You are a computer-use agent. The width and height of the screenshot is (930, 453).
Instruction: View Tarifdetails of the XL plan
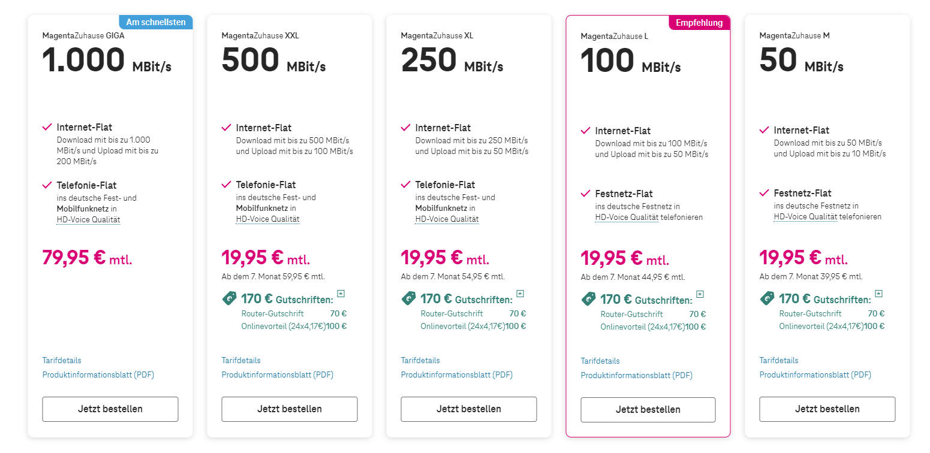(x=420, y=360)
